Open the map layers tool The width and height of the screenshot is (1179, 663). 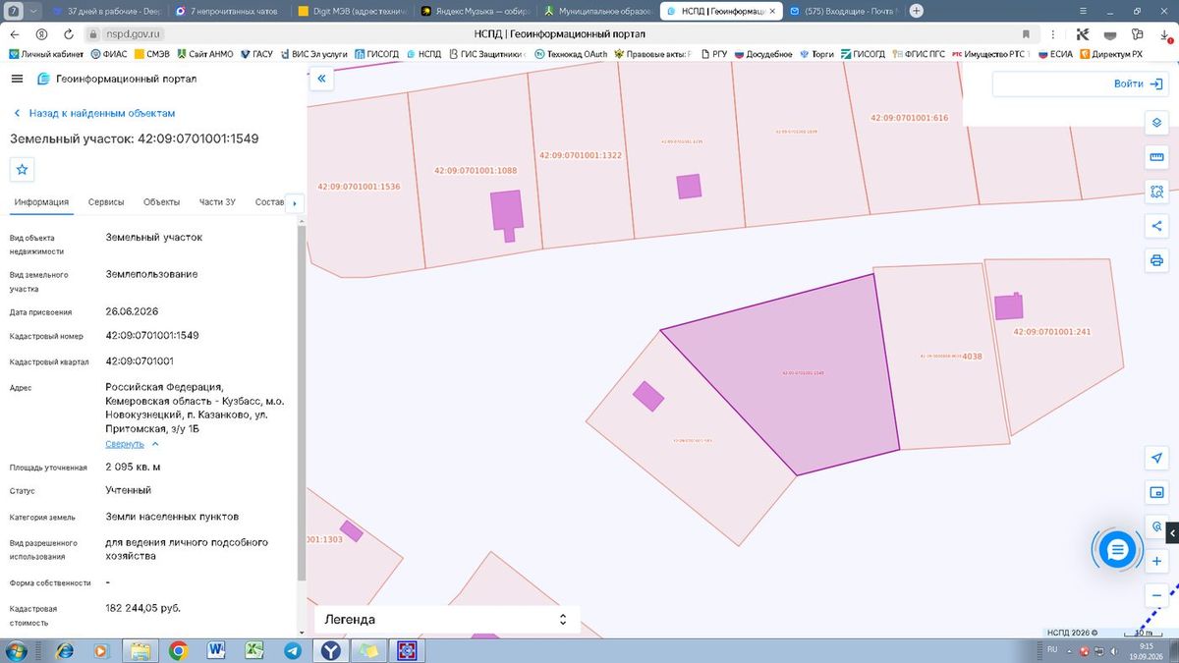pyautogui.click(x=1156, y=123)
